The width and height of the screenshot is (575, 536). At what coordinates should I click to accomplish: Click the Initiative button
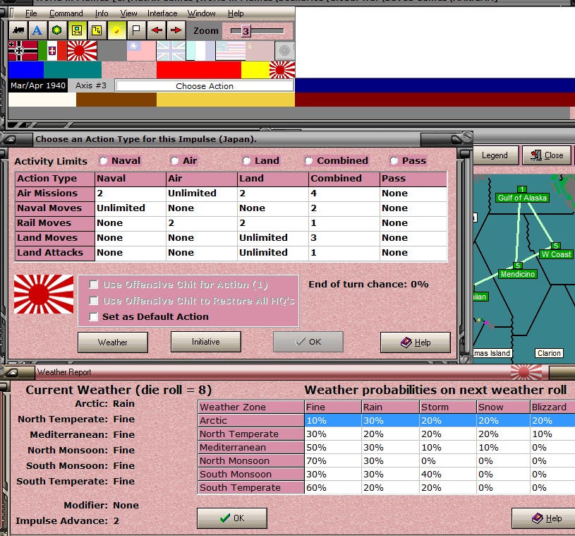click(x=206, y=342)
